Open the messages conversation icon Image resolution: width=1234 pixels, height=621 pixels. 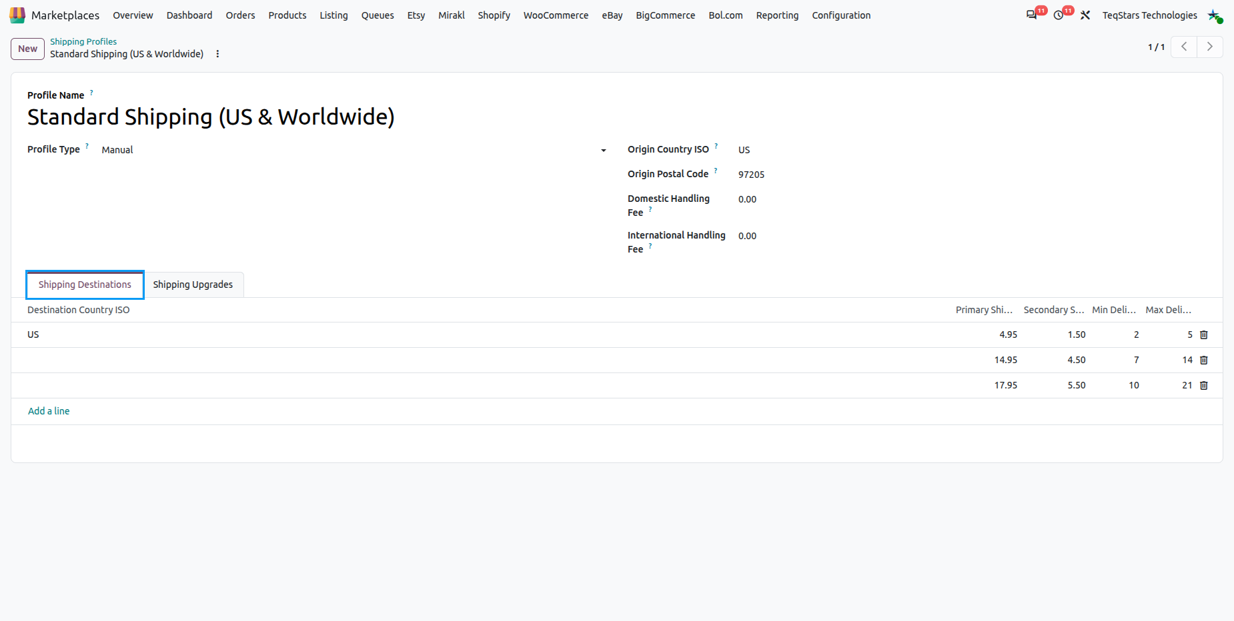tap(1031, 15)
